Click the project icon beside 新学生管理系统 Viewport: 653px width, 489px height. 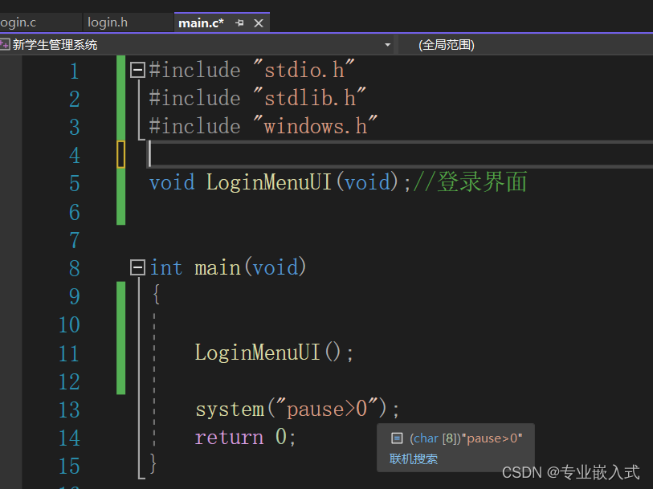pyautogui.click(x=5, y=44)
